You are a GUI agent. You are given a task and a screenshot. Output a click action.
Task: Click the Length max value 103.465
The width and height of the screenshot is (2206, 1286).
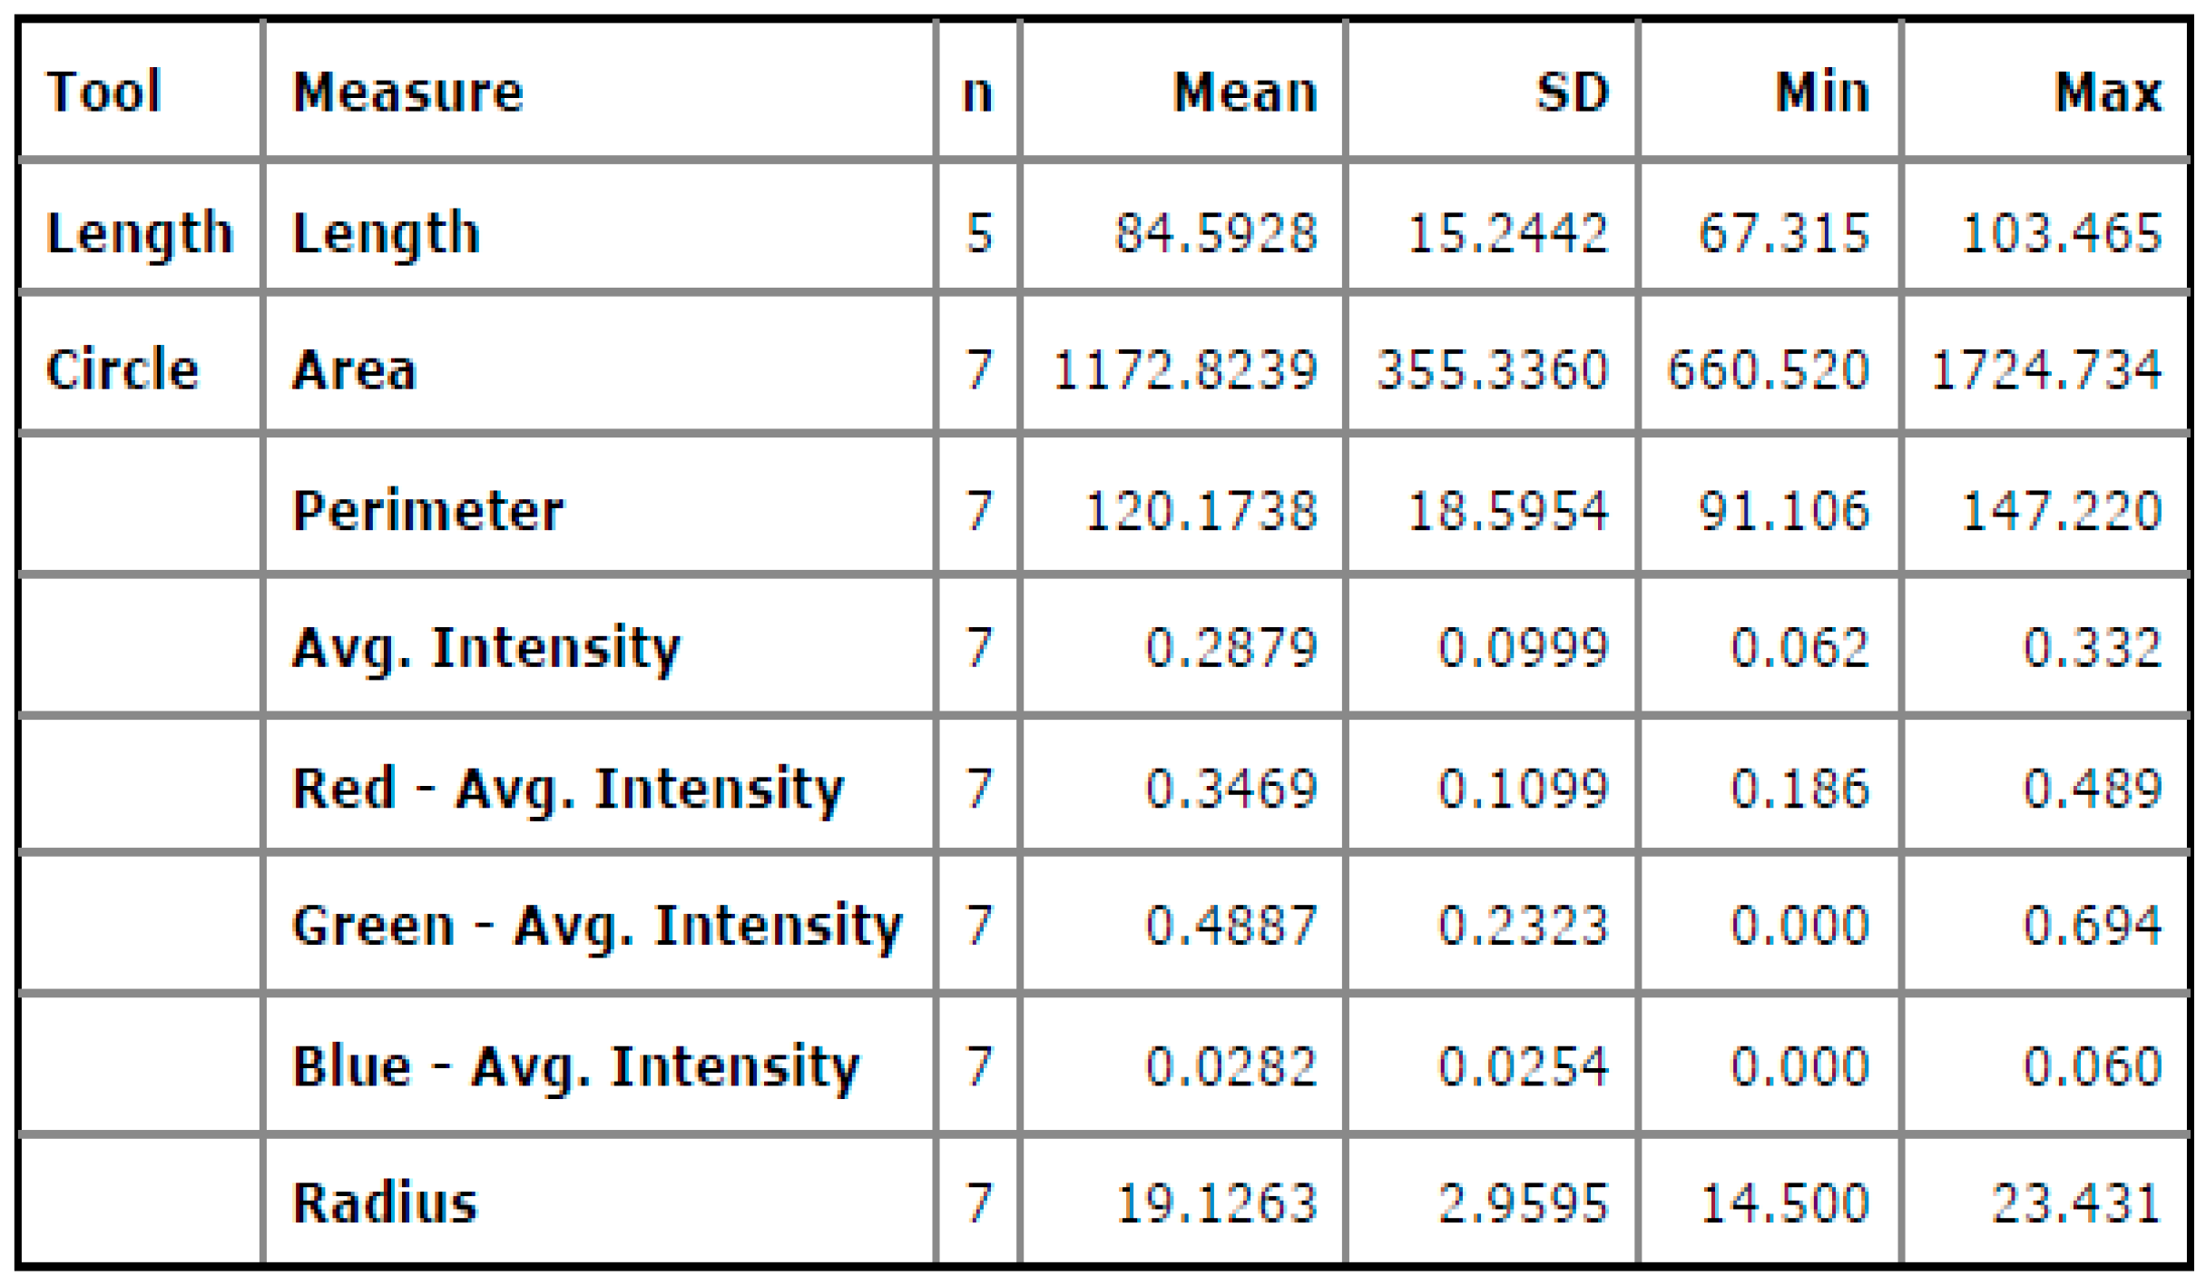click(x=2062, y=233)
